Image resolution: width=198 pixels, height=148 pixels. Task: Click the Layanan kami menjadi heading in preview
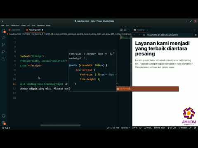click(x=162, y=49)
